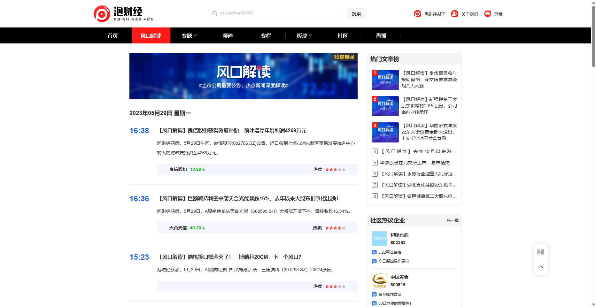Viewport: 596px width, 307px height.
Task: Open the 泡财经APP link
Action: click(x=435, y=14)
